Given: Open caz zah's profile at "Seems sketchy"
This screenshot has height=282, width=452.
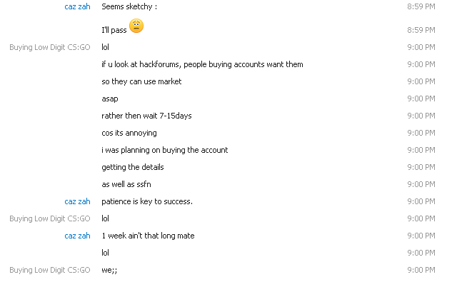Looking at the screenshot, I should (77, 6).
